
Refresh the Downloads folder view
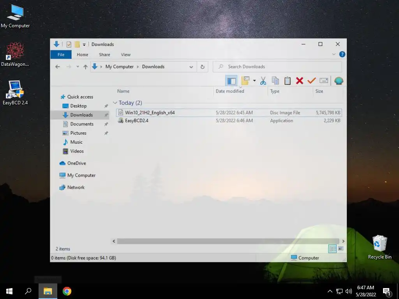(202, 67)
